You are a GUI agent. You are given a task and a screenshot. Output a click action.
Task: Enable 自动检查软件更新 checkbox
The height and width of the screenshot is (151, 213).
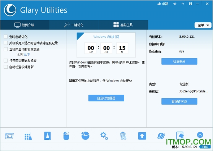(x=6, y=67)
